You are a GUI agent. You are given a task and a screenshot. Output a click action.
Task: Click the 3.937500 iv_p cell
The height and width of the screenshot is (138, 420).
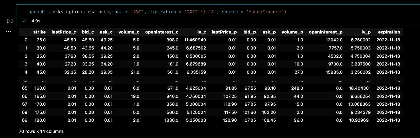[360, 64]
